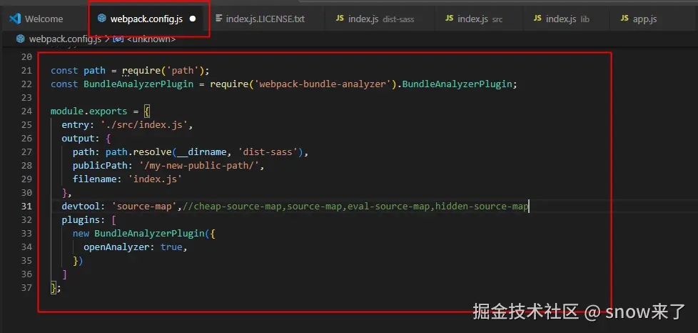Click <unknown> symbol in the breadcrumb

pyautogui.click(x=151, y=39)
